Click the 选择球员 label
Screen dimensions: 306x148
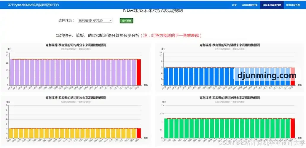tap(66, 20)
